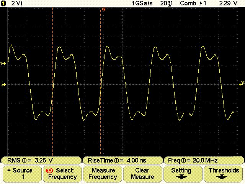245x184 pixels.
Task: Click the 20 ns/ timebase readout
Action: click(166, 3)
